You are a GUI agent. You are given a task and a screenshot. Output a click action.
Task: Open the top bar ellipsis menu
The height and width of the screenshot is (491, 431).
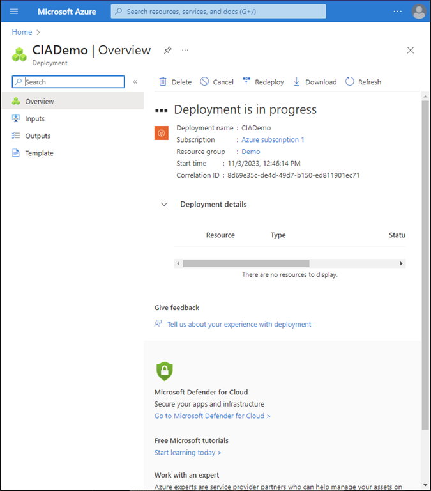(398, 12)
